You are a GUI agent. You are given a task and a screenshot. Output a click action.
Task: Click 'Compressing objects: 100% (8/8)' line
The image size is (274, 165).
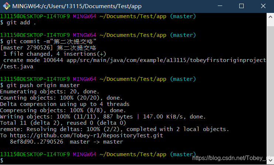(63, 110)
